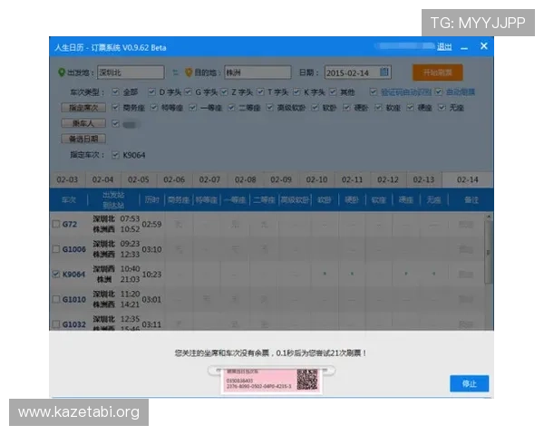Toggle the D字头 checkbox
Image resolution: width=544 pixels, height=435 pixels.
151,92
